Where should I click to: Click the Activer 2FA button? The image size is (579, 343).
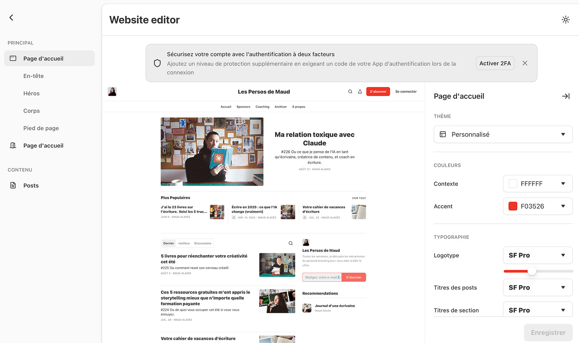point(495,63)
